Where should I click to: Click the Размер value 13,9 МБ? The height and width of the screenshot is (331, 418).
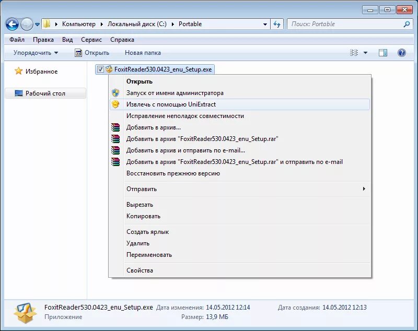[x=217, y=317]
